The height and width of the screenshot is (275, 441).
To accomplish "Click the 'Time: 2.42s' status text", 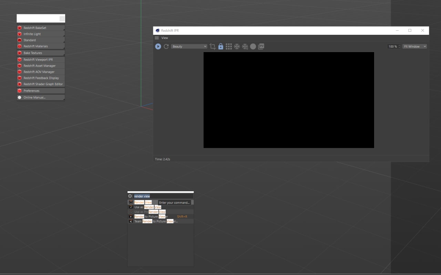I will (163, 159).
